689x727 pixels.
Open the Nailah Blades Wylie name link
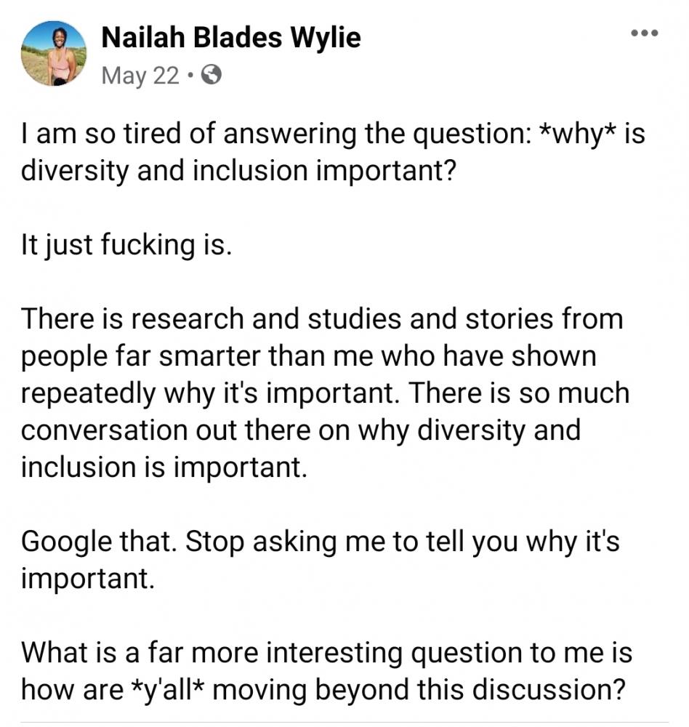click(x=230, y=38)
